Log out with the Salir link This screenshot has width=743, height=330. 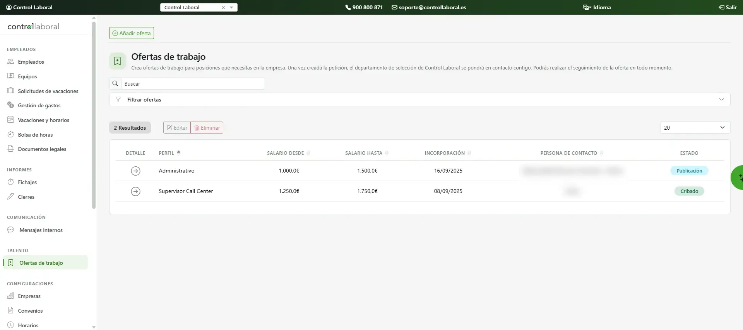tap(728, 7)
